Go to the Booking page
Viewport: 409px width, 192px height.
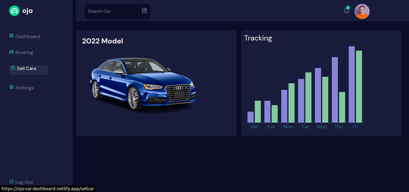[x=21, y=52]
